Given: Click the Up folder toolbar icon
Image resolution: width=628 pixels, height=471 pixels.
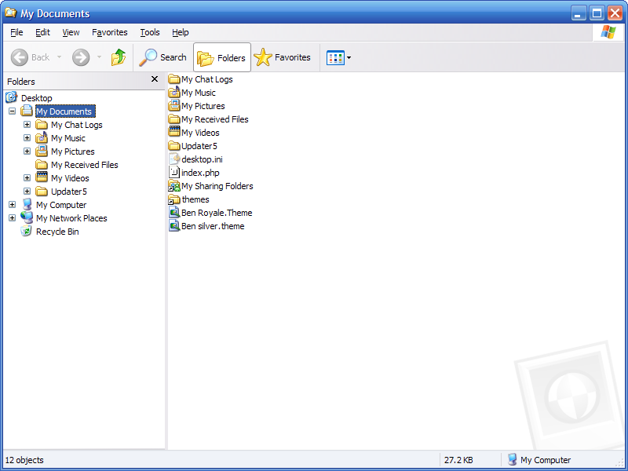Looking at the screenshot, I should [119, 57].
